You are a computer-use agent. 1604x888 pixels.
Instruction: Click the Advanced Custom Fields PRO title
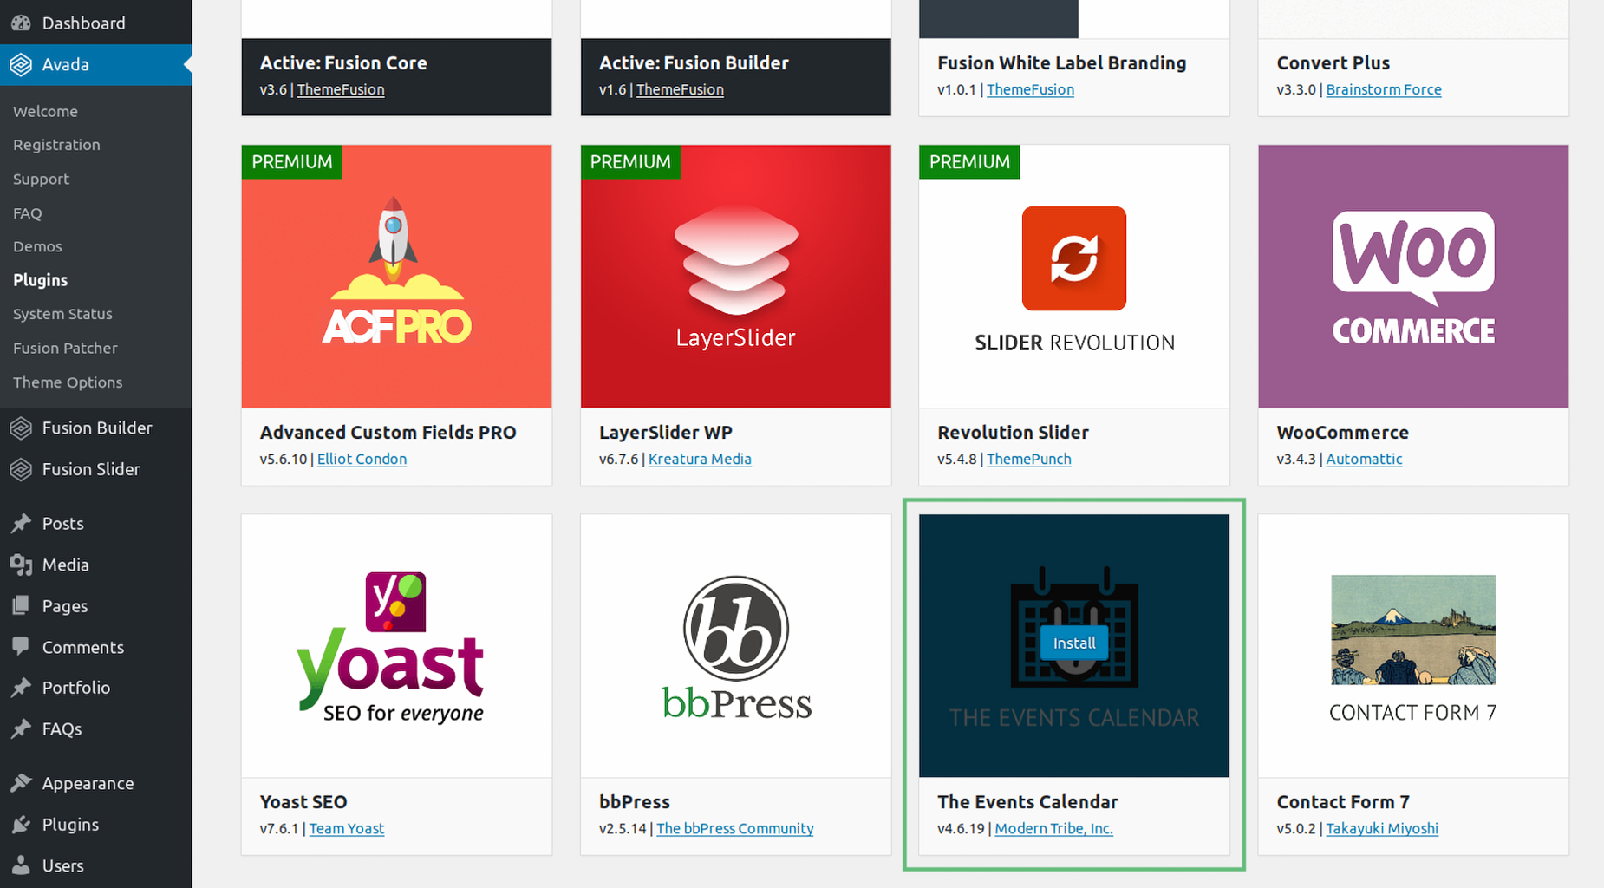(x=388, y=432)
